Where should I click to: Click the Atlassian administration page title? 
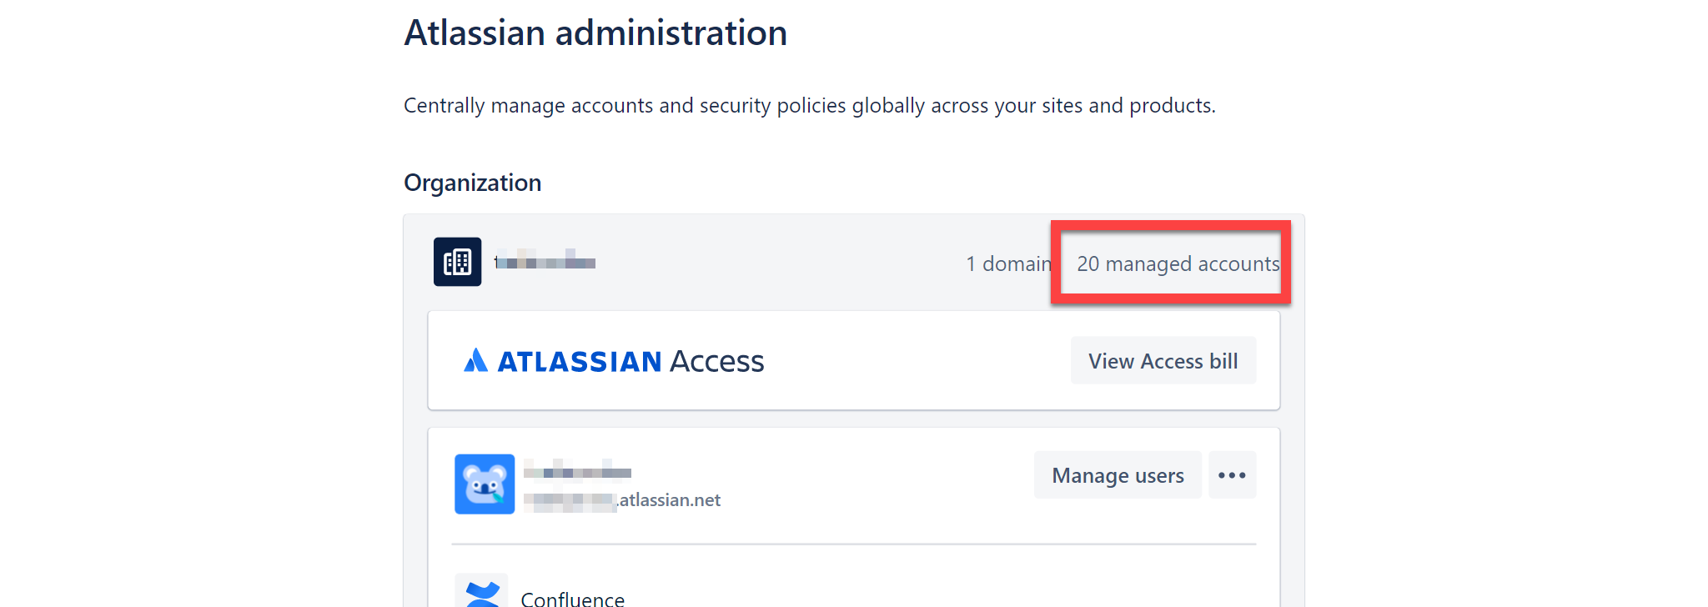(x=595, y=33)
